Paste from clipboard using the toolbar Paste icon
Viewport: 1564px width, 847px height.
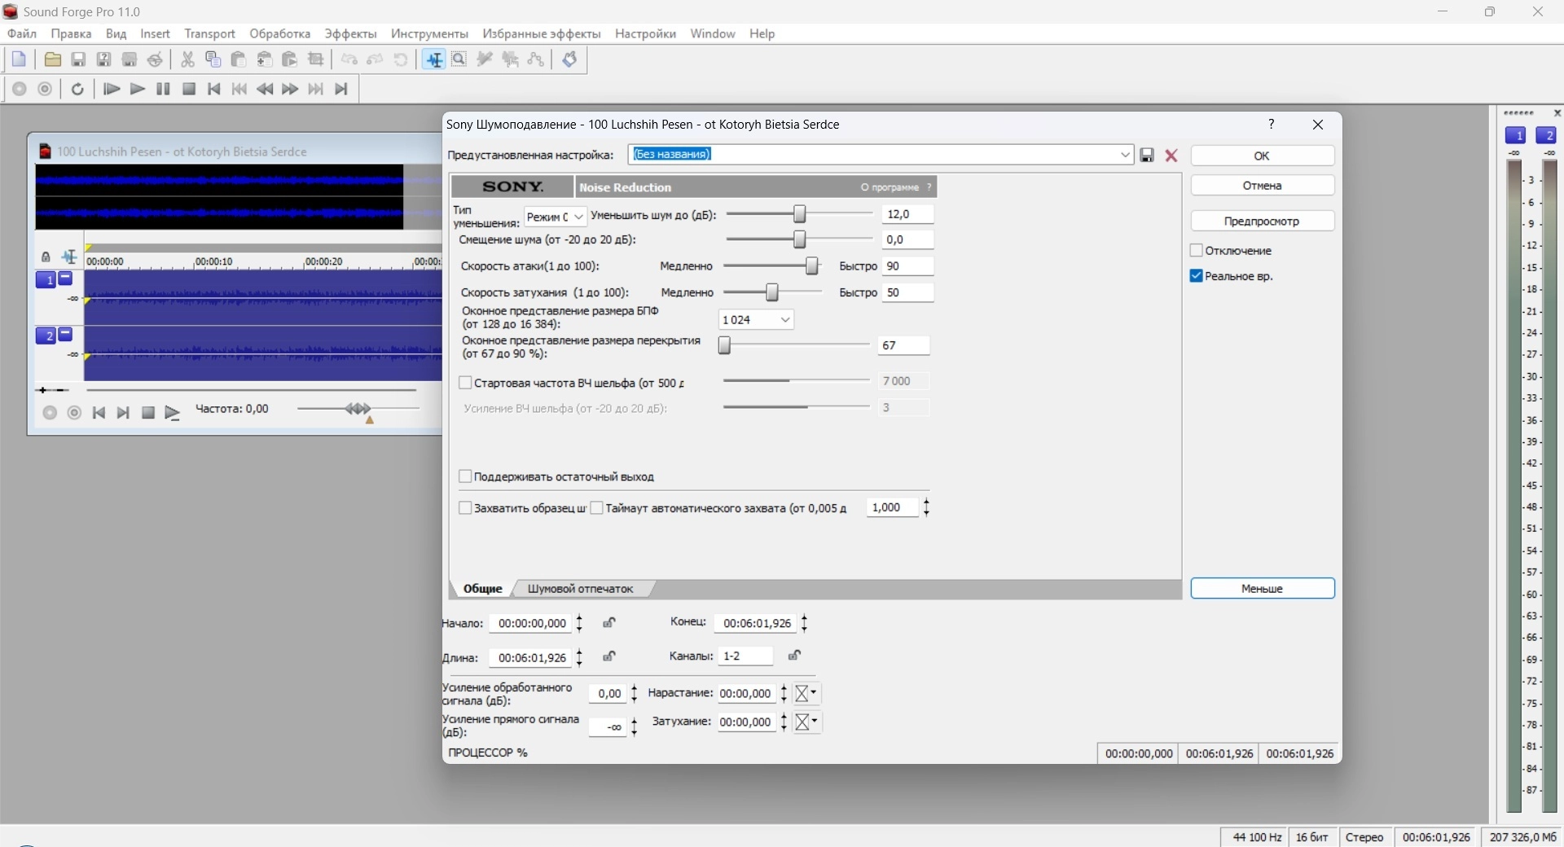click(239, 59)
